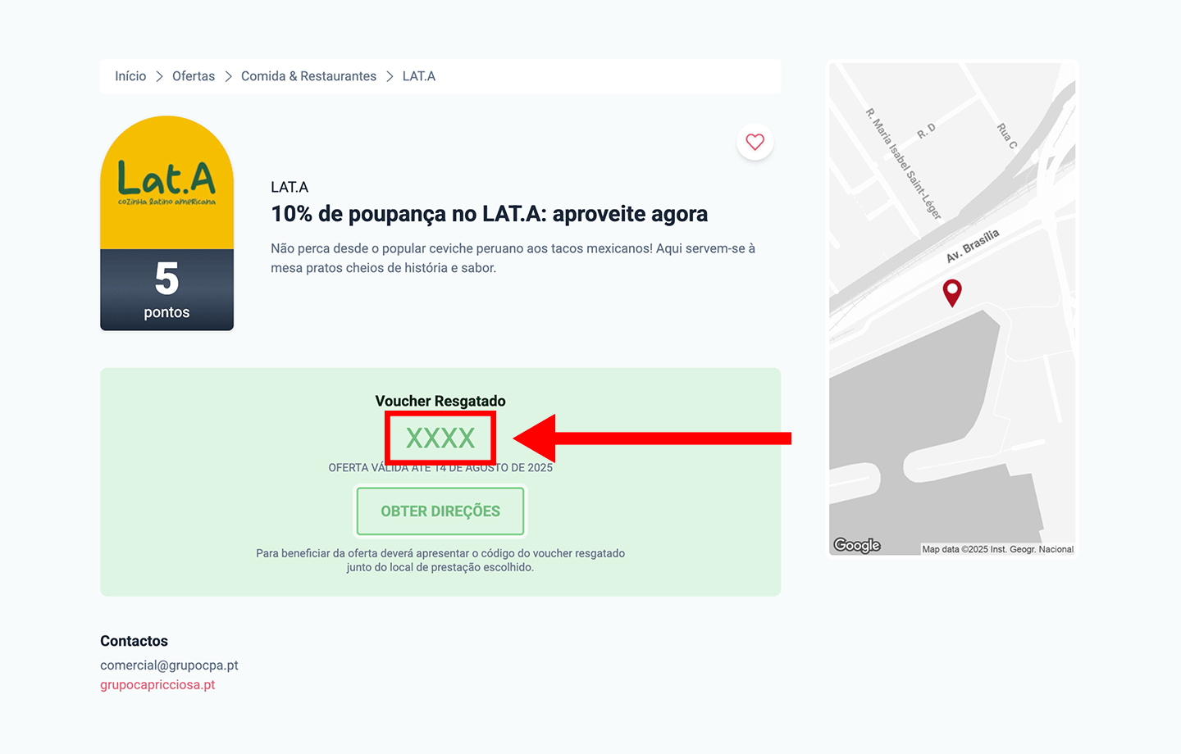The width and height of the screenshot is (1181, 754).
Task: Return to Início via breadcrumb
Action: point(130,75)
